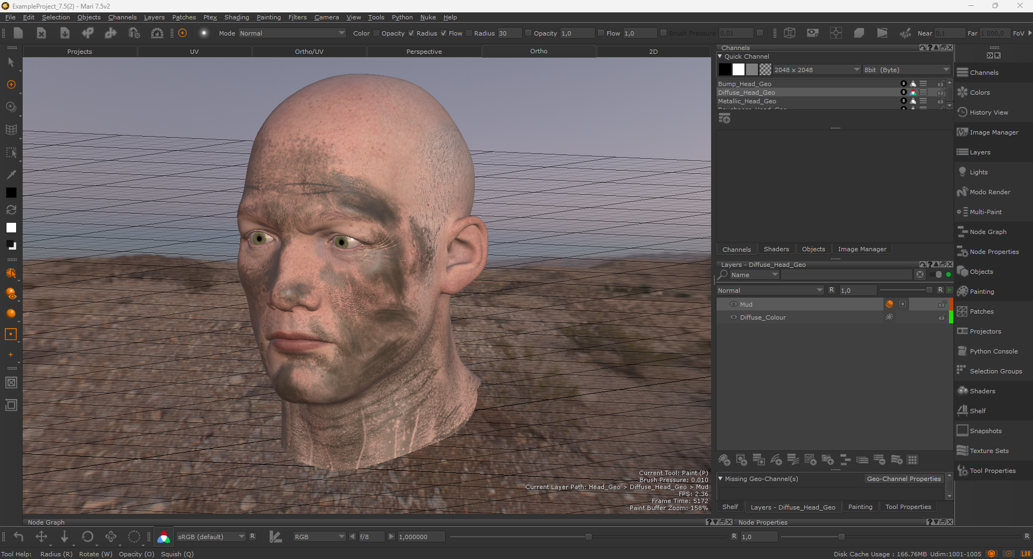Image resolution: width=1033 pixels, height=559 pixels.
Task: Add a procedural layer noise icon
Action: coord(810,460)
